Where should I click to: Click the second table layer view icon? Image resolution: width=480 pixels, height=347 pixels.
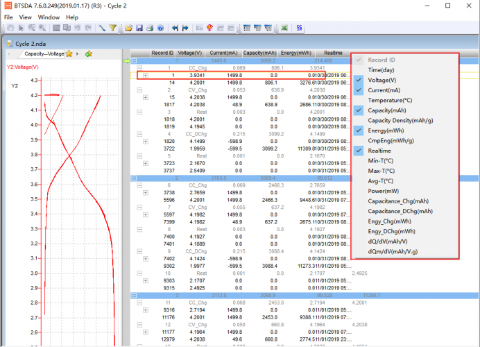[x=257, y=28]
